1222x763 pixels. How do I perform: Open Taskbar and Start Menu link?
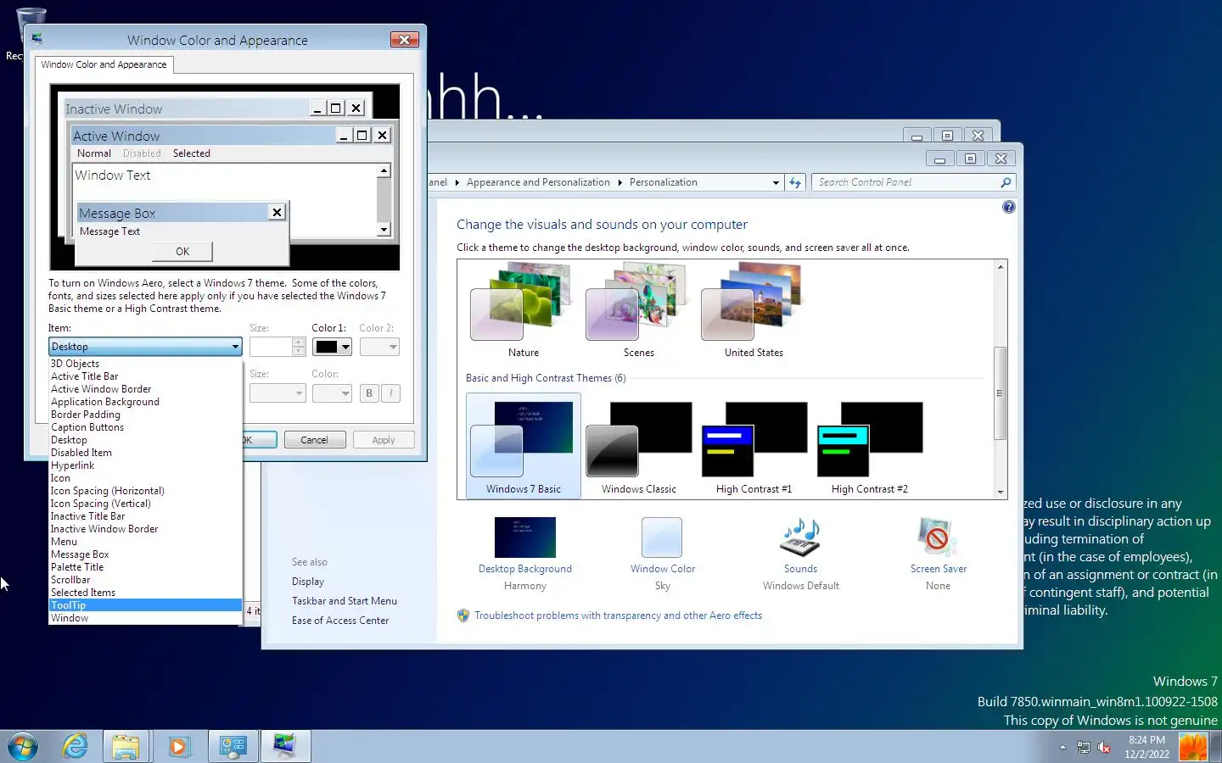[345, 601]
